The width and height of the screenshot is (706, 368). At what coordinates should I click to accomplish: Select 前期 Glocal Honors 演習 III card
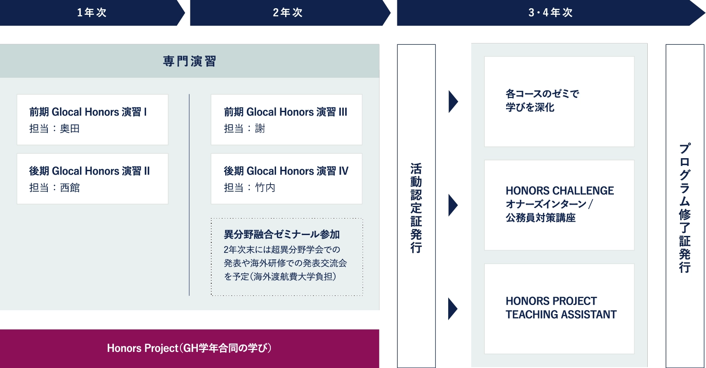point(286,119)
